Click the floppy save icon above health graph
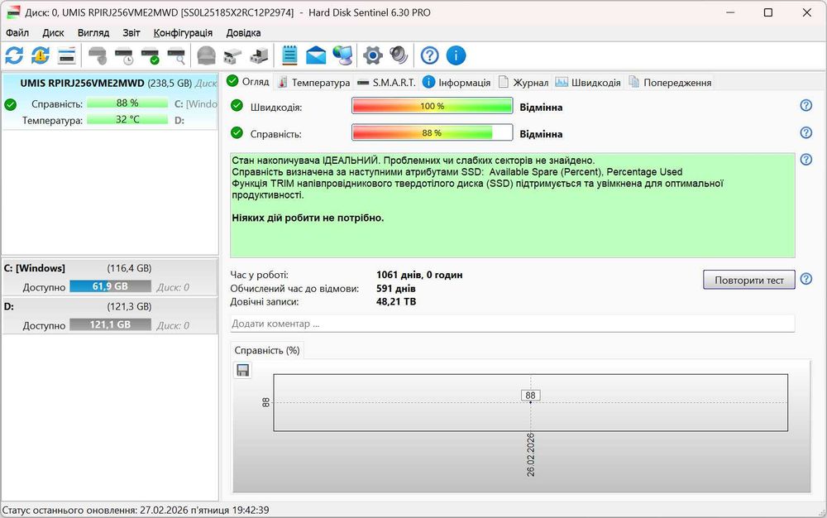The image size is (827, 518). pyautogui.click(x=242, y=371)
